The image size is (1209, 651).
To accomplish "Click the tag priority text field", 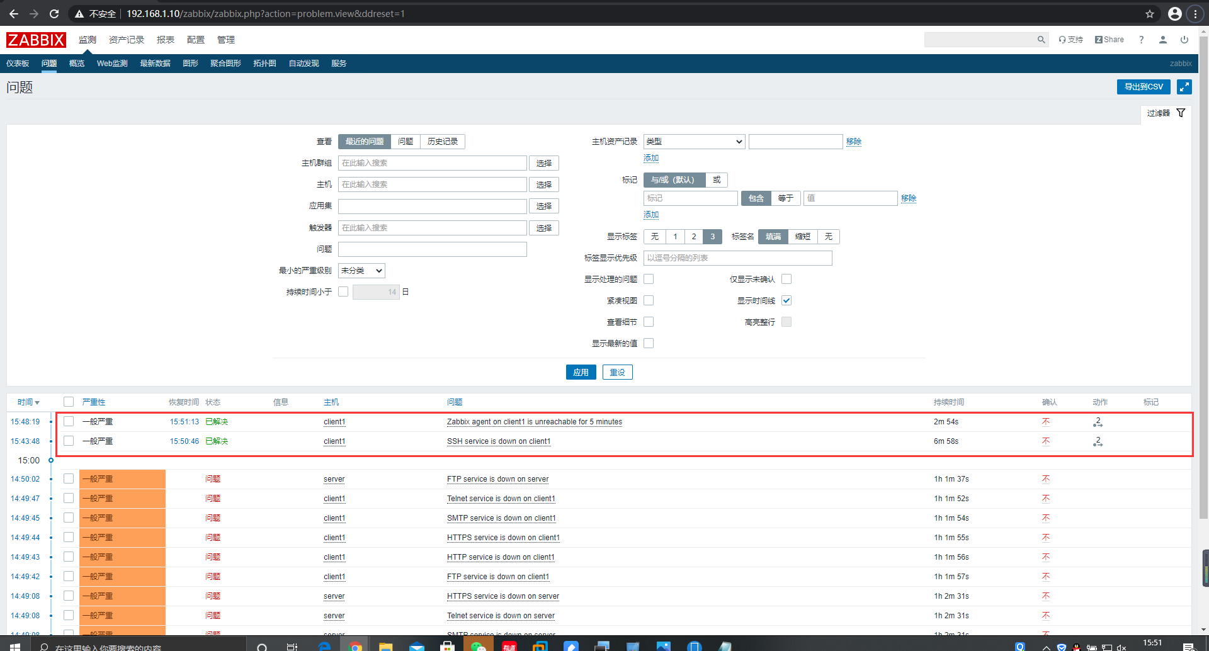I will (x=737, y=258).
